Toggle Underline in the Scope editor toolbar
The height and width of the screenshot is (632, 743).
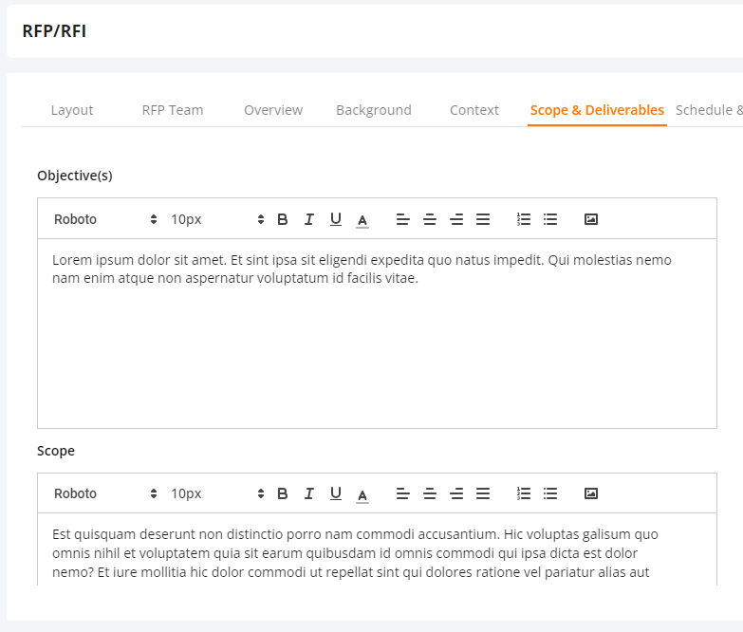pyautogui.click(x=336, y=493)
